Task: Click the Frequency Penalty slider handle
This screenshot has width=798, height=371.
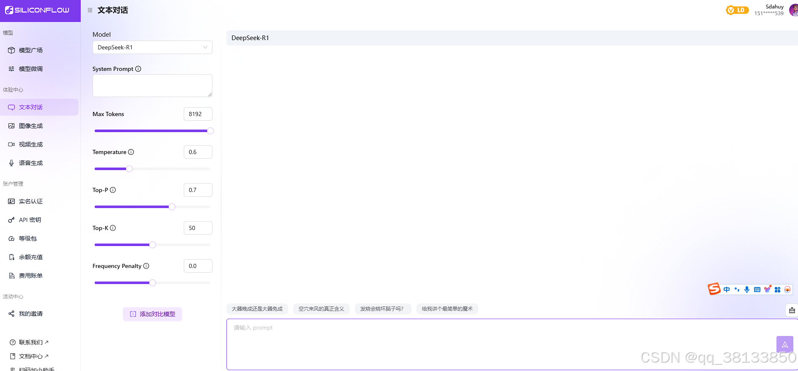Action: click(153, 283)
